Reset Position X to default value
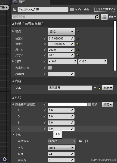This screenshot has width=117, height=163. pos(77,38)
